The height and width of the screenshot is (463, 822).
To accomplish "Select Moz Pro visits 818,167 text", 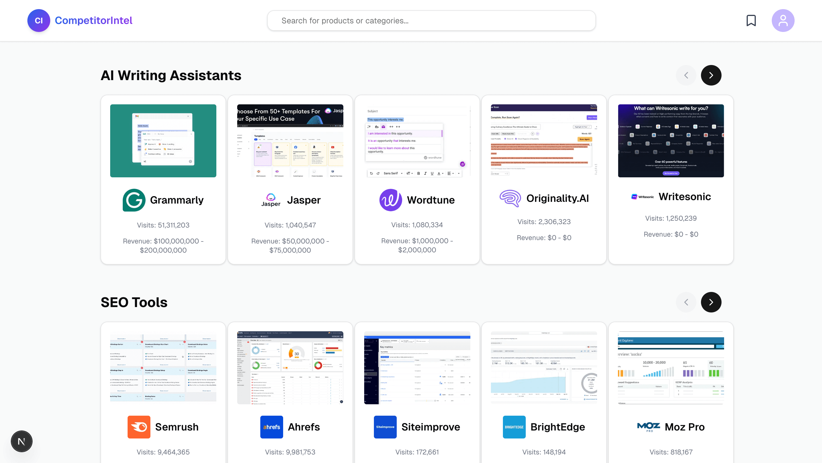I will (x=671, y=452).
